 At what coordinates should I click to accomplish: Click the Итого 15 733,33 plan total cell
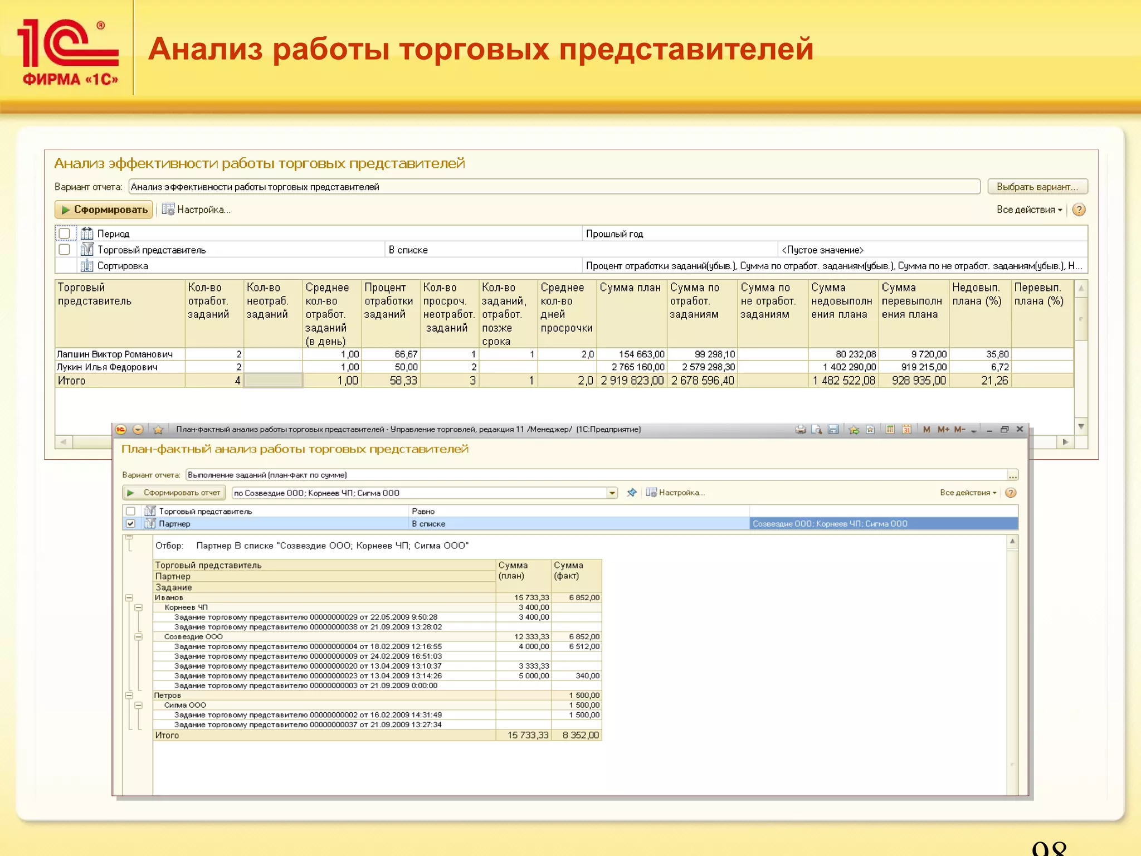[x=524, y=735]
